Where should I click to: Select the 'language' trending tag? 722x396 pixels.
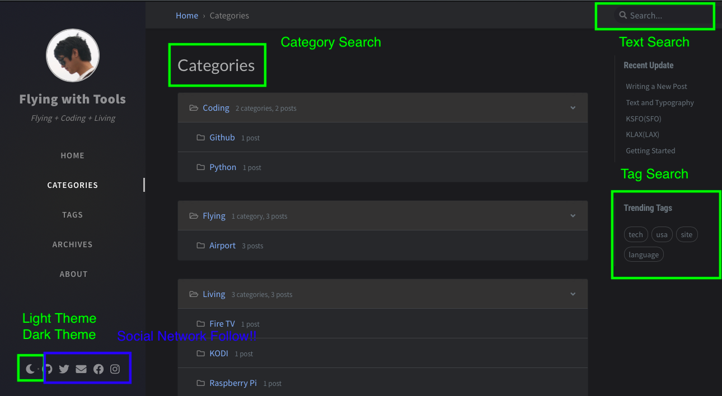[644, 255]
